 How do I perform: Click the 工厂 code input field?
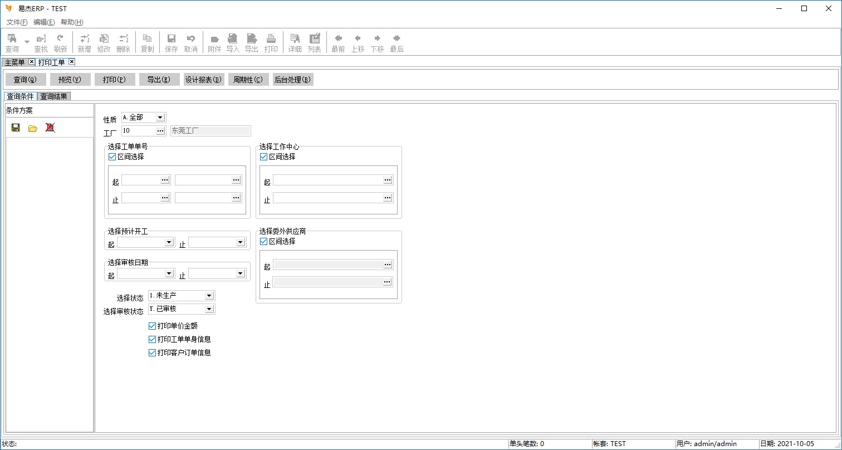click(138, 131)
